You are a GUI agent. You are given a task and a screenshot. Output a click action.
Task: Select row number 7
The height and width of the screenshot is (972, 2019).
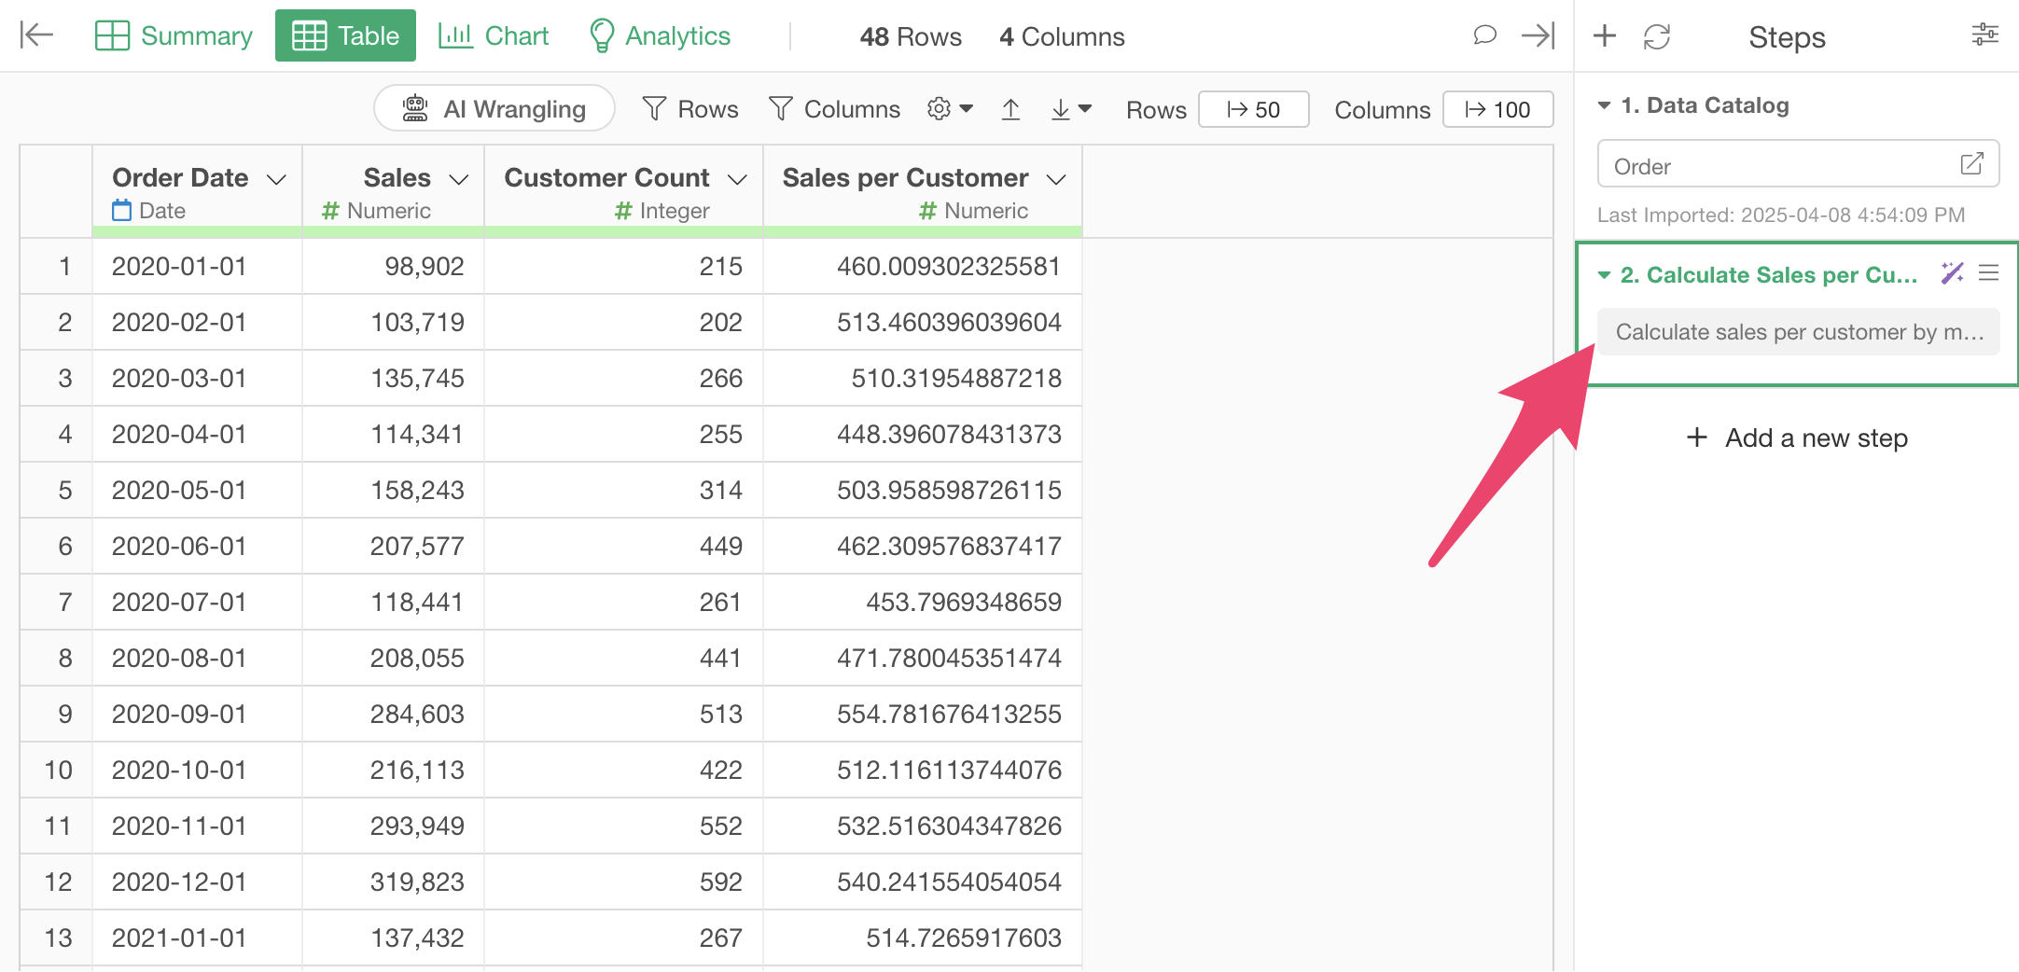56,603
